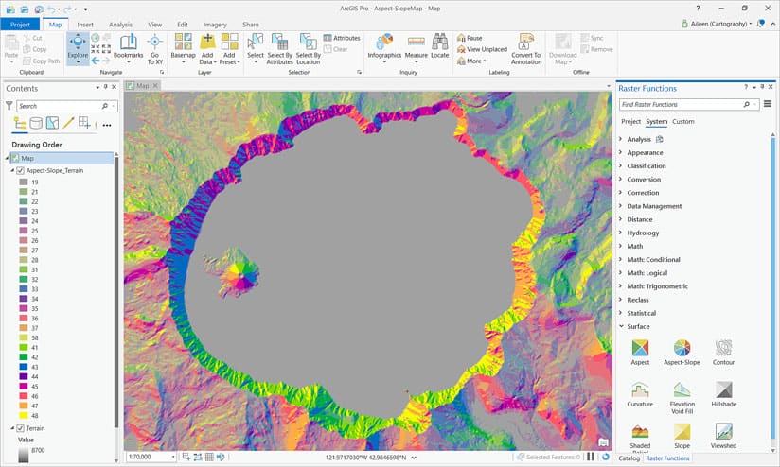Click the Attributes button in Selection
Screen dimensions: 780x467
point(342,38)
